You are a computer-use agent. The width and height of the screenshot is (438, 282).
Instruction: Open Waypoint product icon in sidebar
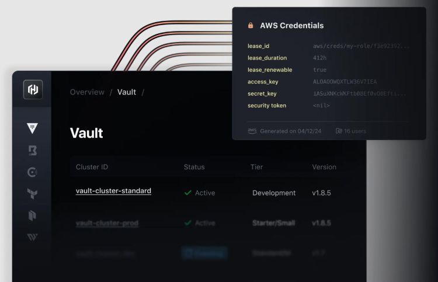pos(32,237)
